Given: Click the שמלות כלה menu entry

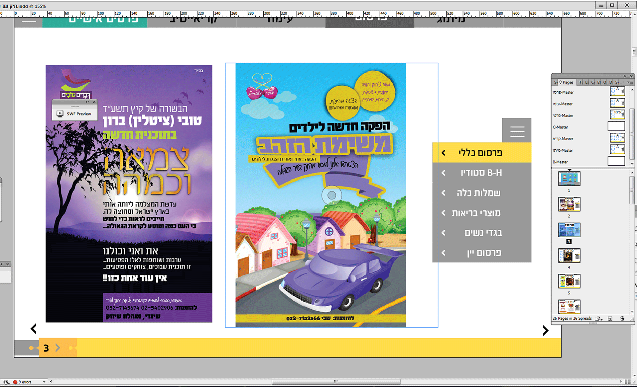Looking at the screenshot, I should (482, 193).
